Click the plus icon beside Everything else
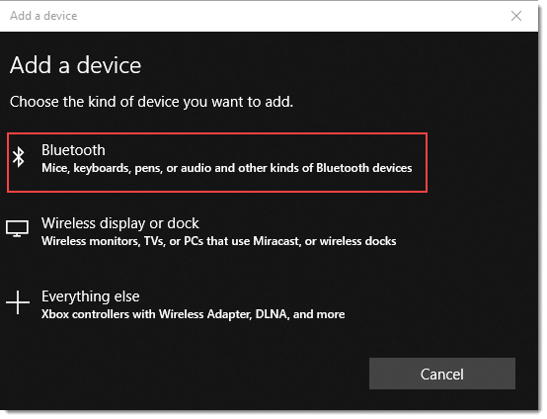 (x=18, y=302)
